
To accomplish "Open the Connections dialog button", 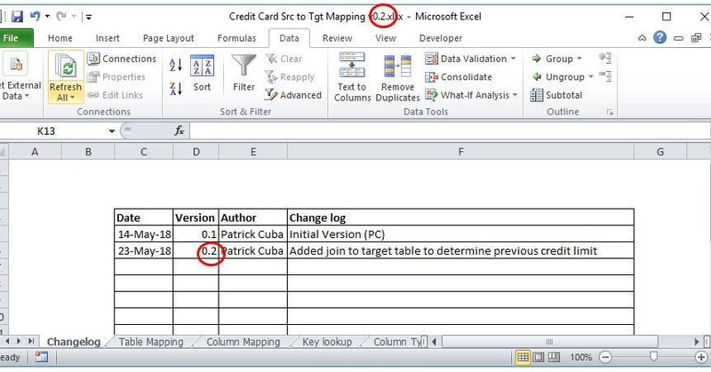I will (x=122, y=59).
